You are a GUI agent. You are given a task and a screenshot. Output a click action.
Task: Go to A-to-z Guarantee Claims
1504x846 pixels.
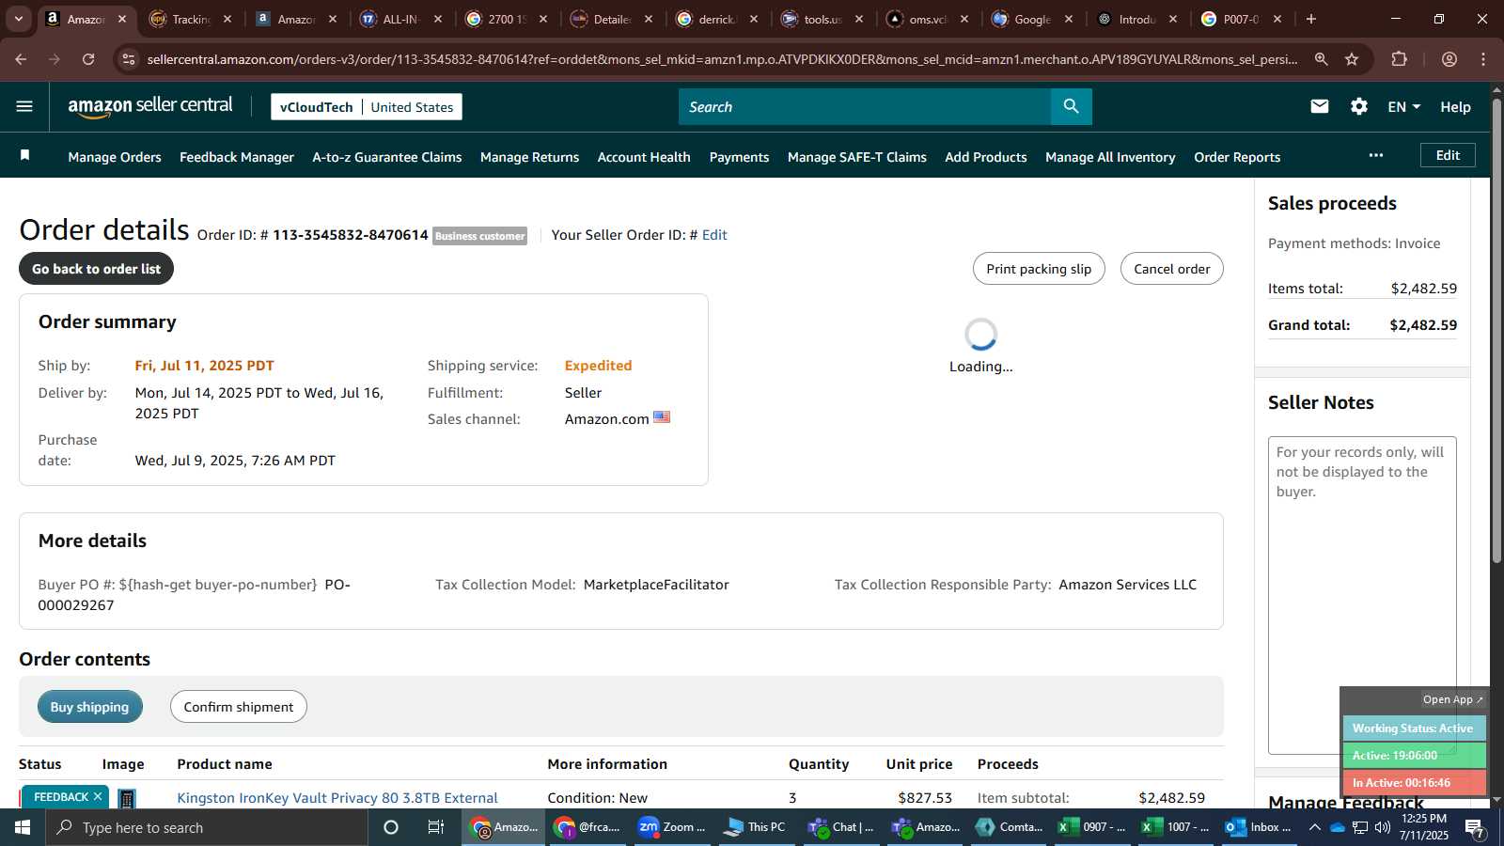[387, 157]
